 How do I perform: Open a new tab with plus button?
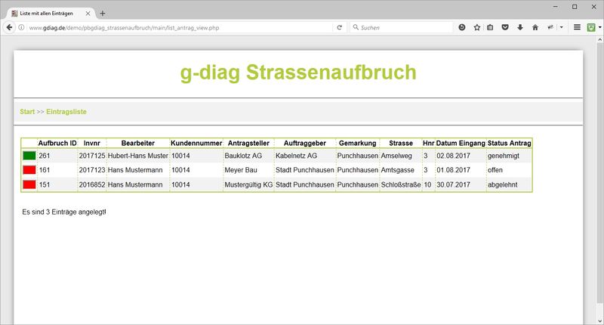click(103, 13)
